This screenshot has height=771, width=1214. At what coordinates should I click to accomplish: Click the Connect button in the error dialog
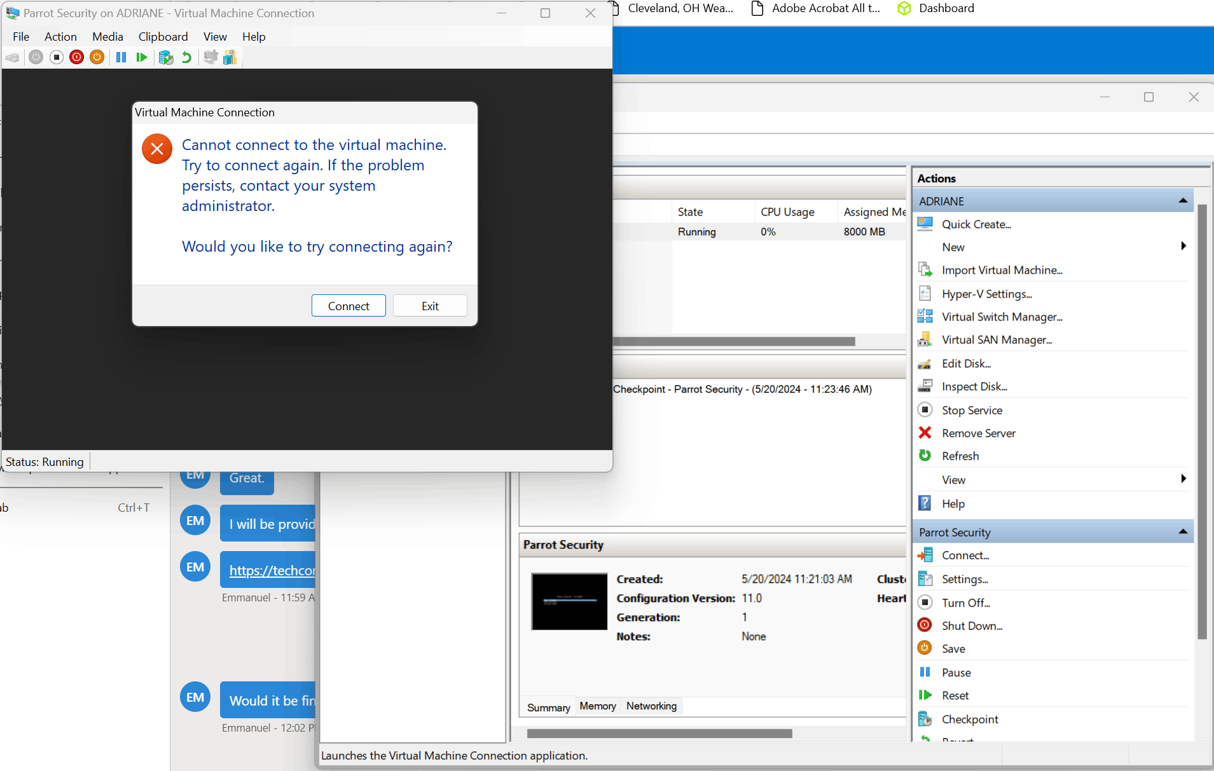pyautogui.click(x=348, y=306)
